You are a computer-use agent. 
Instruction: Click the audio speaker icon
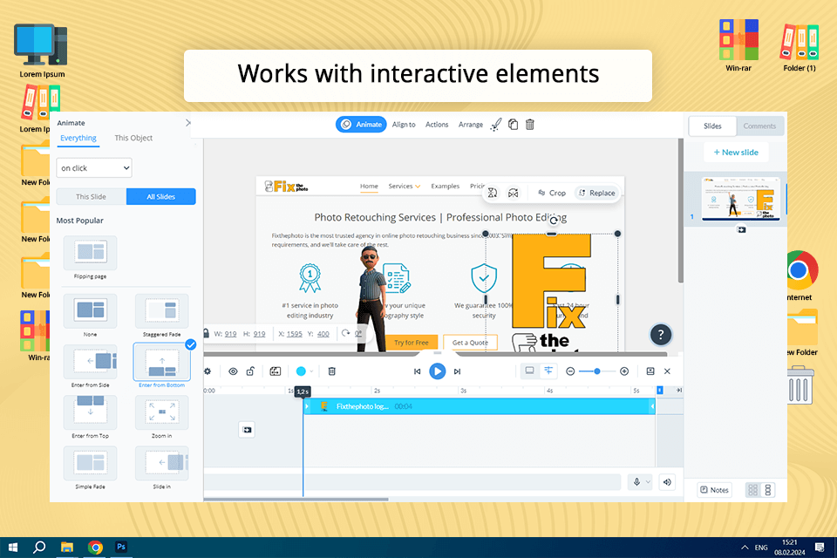point(667,482)
